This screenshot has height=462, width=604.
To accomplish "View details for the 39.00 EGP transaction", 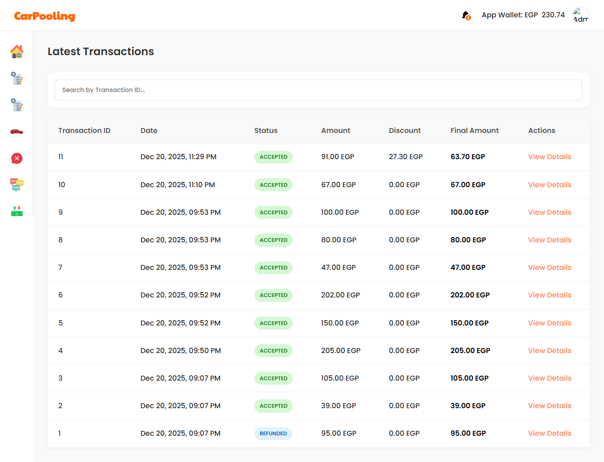I will tap(549, 406).
